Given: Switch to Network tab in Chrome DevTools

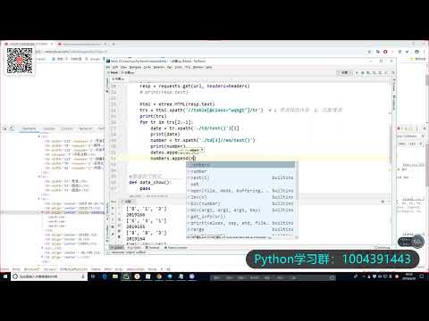Looking at the screenshot, I should (86, 128).
